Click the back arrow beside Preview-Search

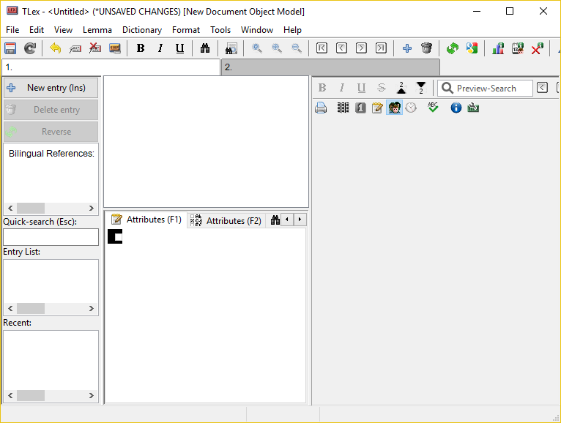tap(542, 88)
